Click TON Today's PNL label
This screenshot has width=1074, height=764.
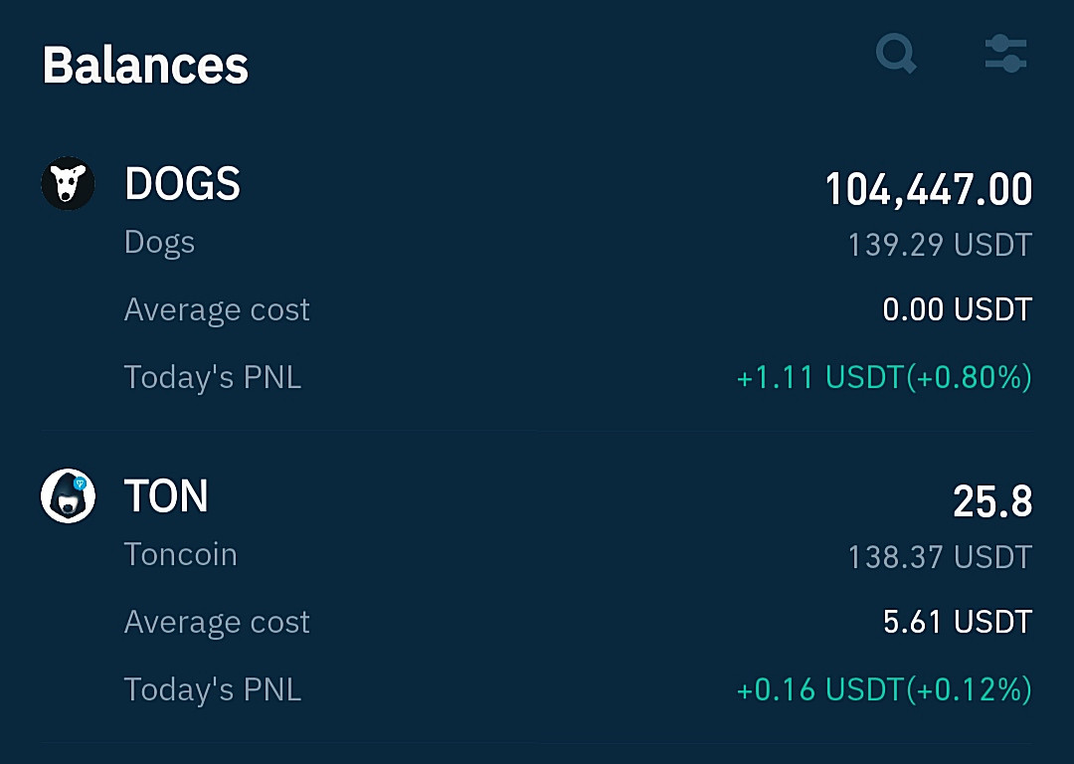213,690
